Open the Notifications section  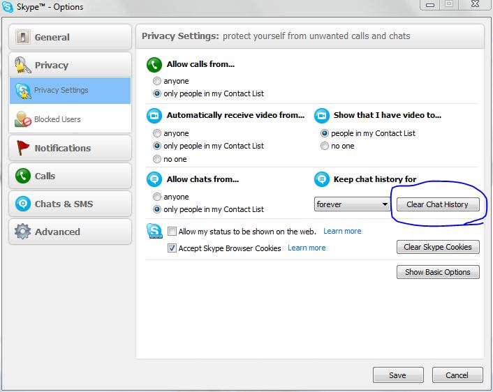pyautogui.click(x=70, y=148)
